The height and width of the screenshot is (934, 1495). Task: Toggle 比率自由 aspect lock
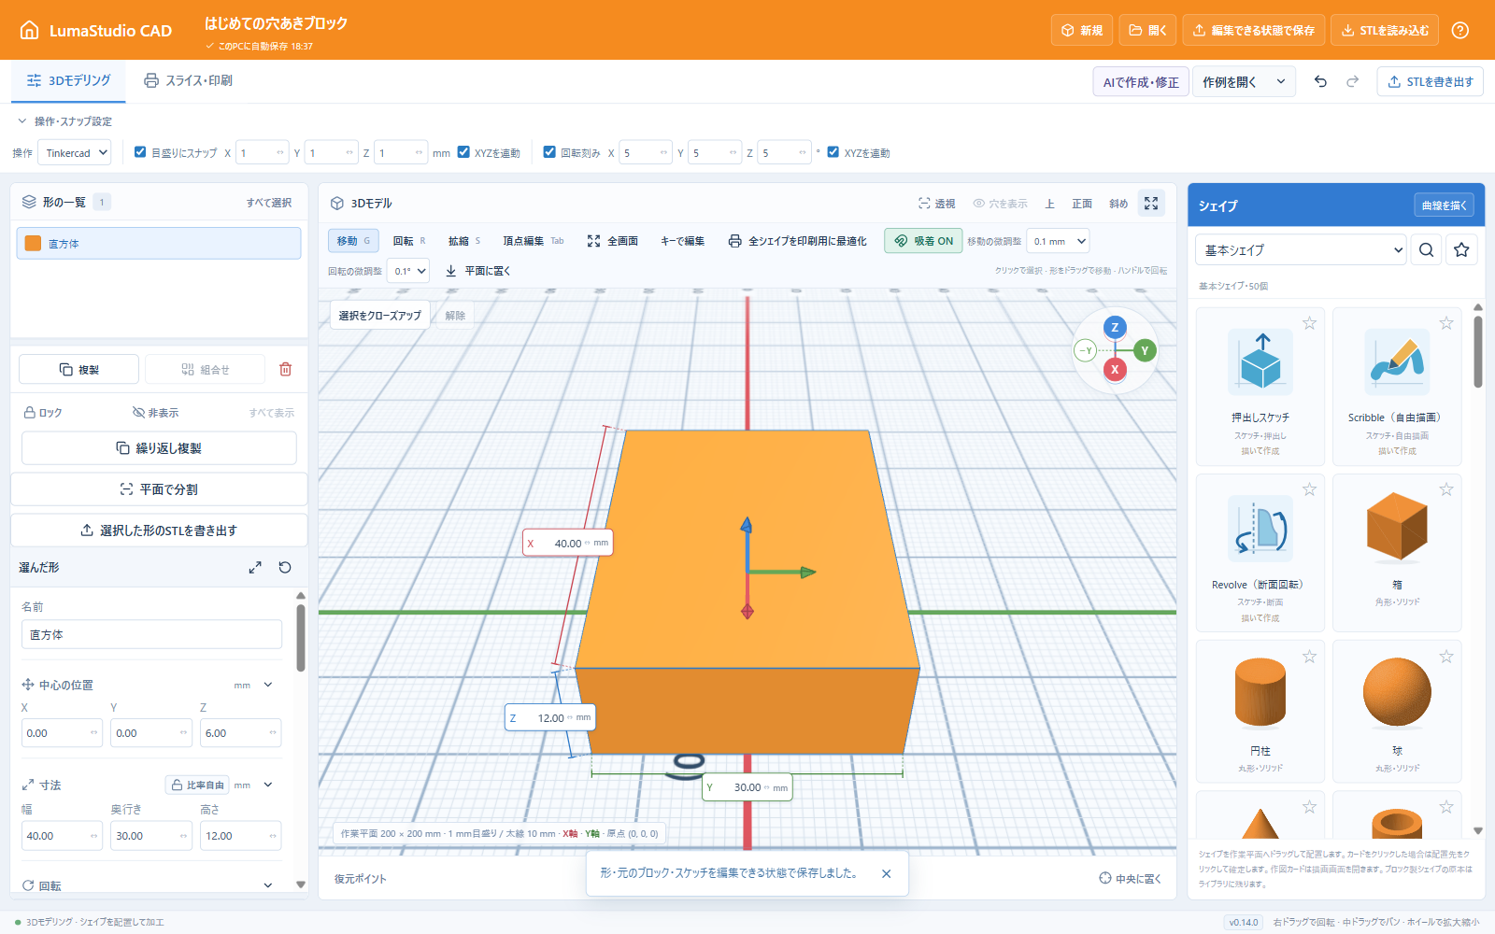[197, 785]
